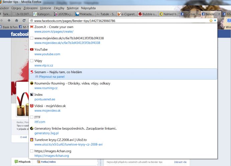
Task: Open www.mojevideo.sk suggestion link
Action: (47, 111)
